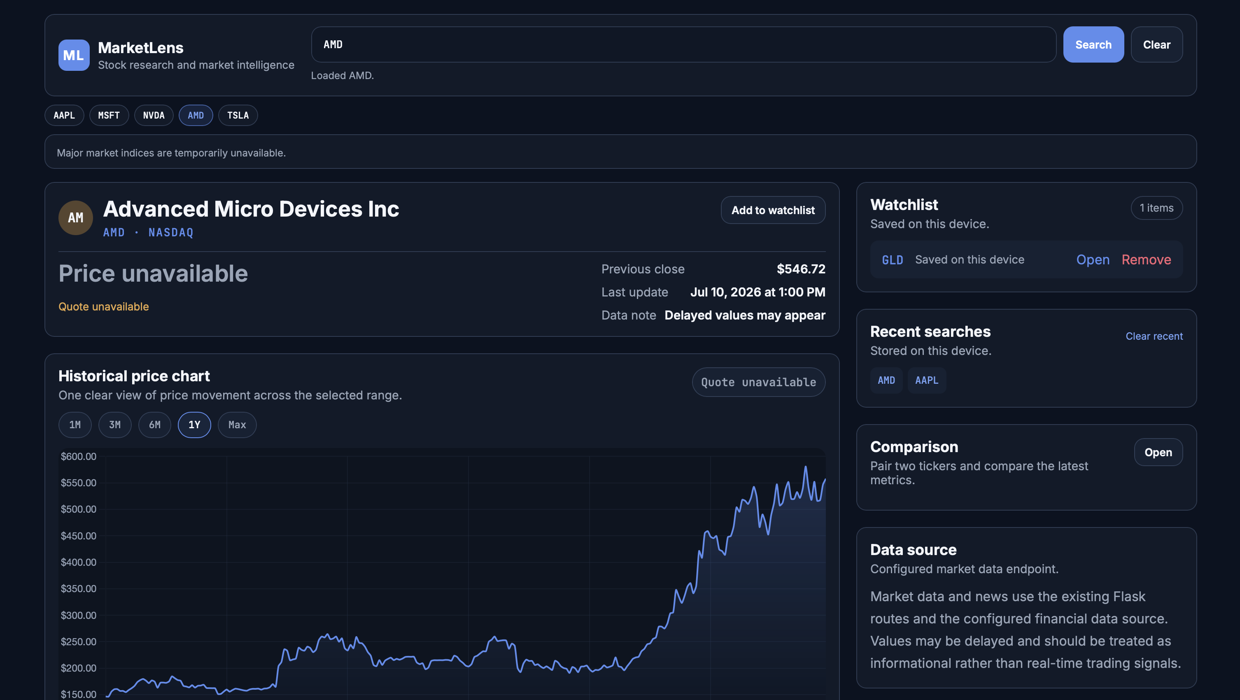The height and width of the screenshot is (700, 1240).
Task: Open GLD from the watchlist
Action: point(1093,259)
